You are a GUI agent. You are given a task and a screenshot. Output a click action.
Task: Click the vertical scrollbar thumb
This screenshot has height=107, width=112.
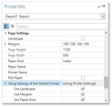106,82
